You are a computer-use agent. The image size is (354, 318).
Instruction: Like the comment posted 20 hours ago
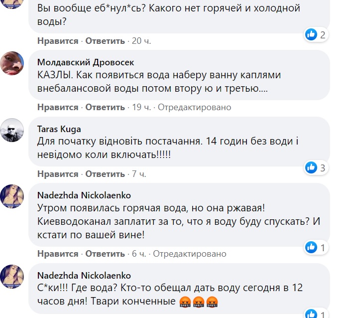58,41
